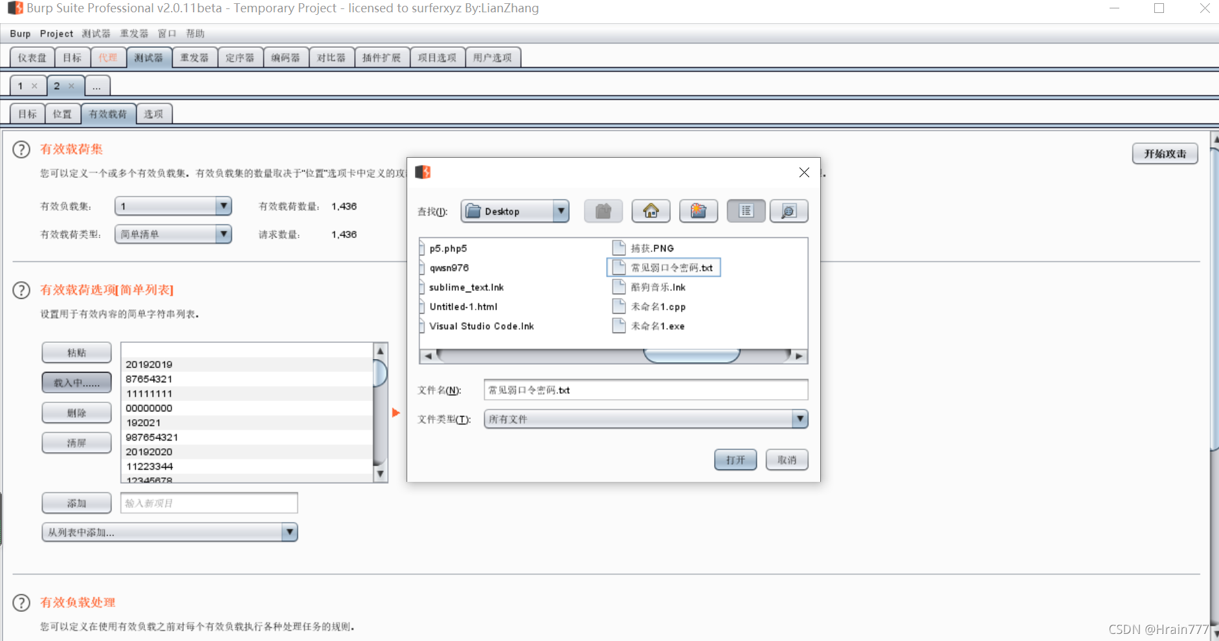
Task: Click the Home folder icon in file dialog
Action: pos(651,211)
